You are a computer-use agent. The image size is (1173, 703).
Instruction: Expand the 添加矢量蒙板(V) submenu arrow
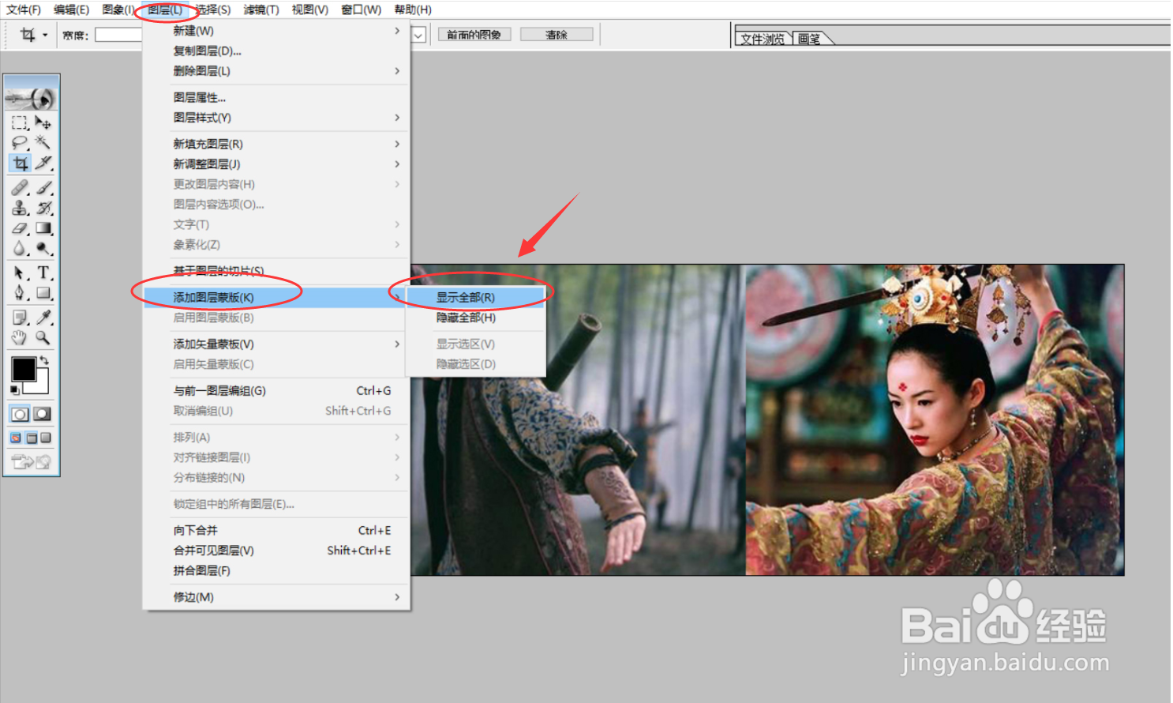[397, 344]
